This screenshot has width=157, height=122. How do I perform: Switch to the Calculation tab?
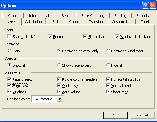pos(33,22)
